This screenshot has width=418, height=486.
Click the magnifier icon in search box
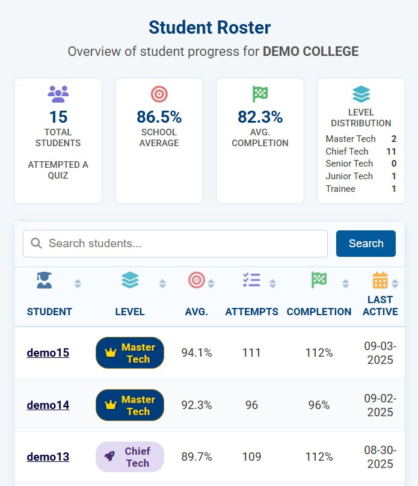tap(36, 243)
